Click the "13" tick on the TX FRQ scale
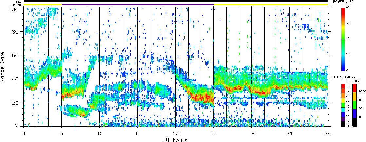The height and width of the screenshot is (142, 366). pyautogui.click(x=348, y=107)
